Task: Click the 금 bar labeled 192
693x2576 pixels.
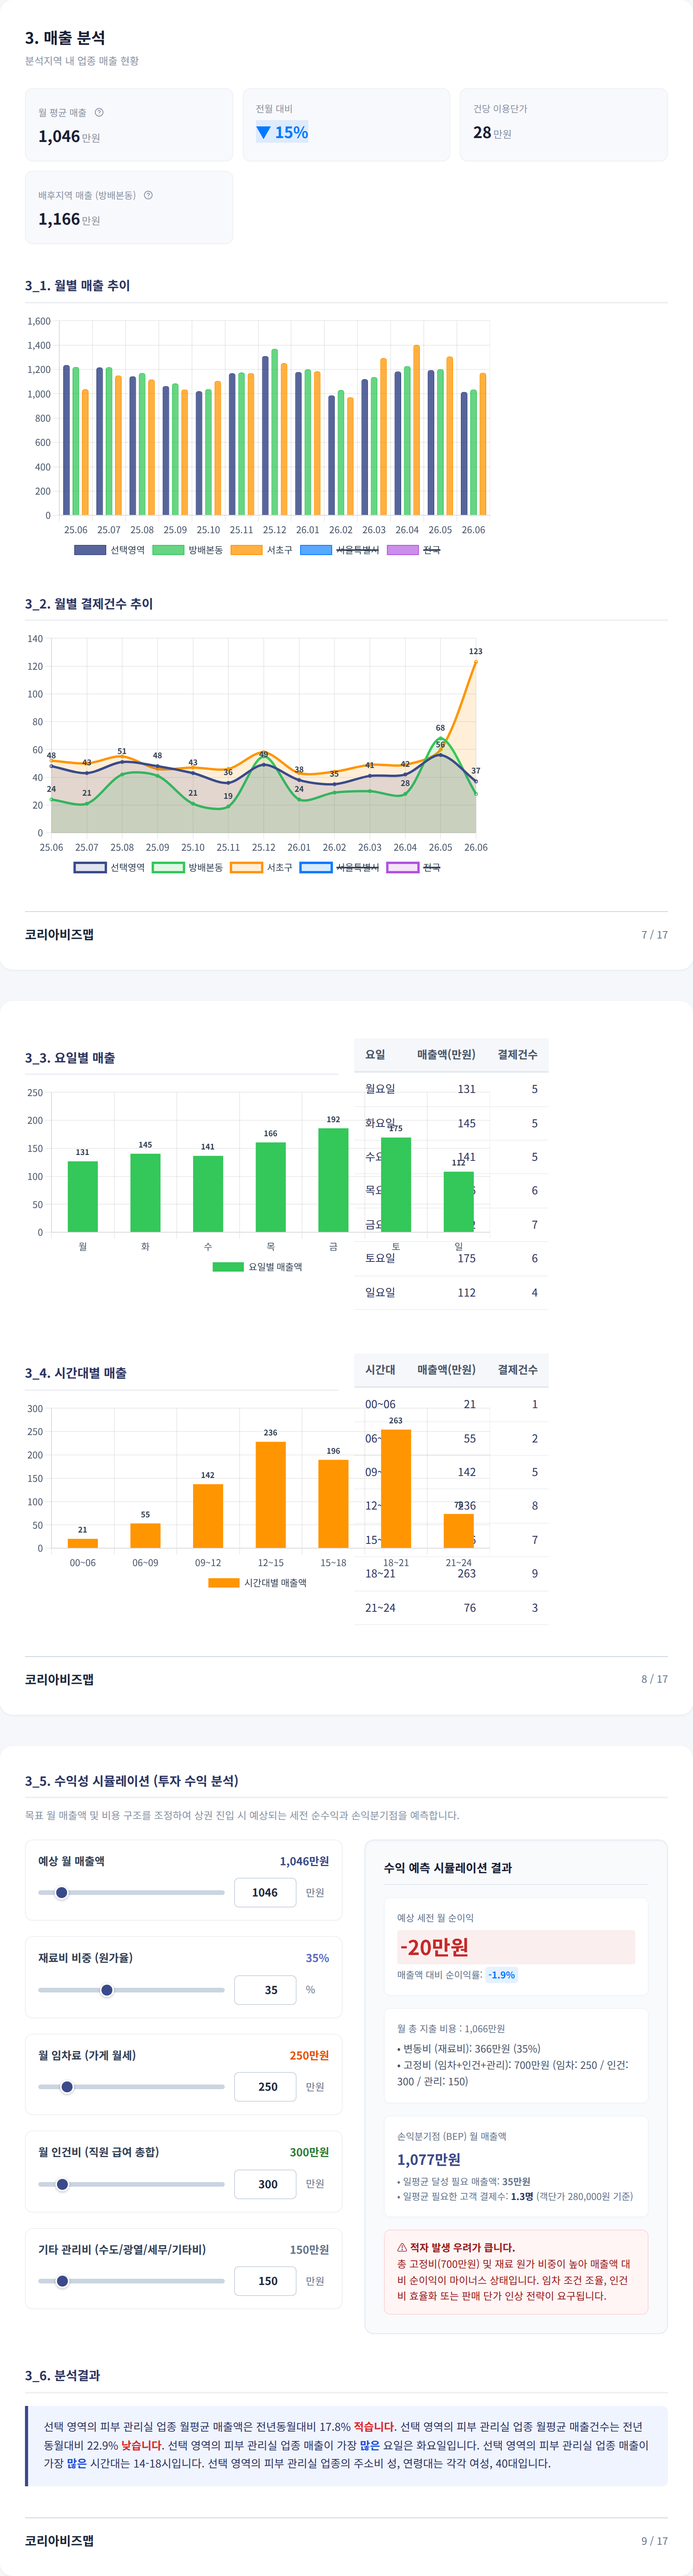Action: coord(333,1180)
